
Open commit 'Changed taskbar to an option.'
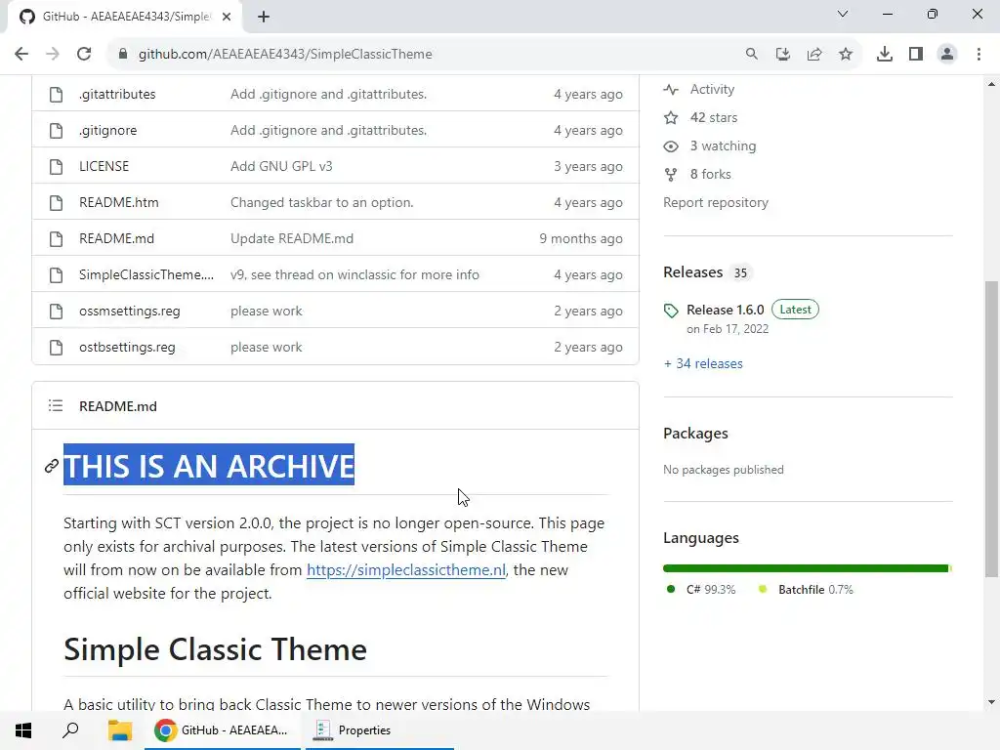(x=322, y=202)
